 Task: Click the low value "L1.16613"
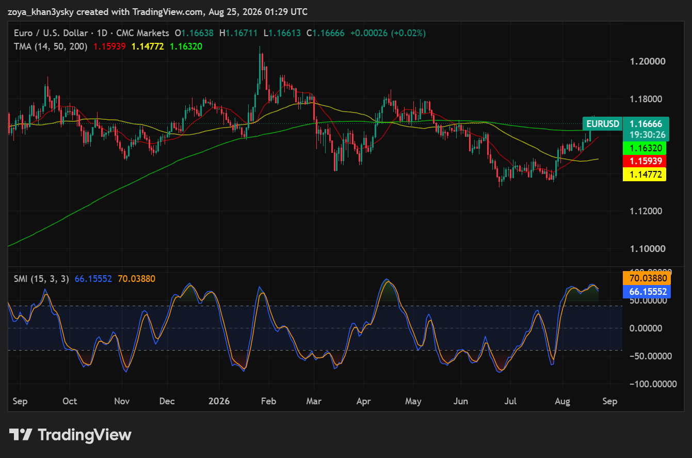(x=282, y=33)
